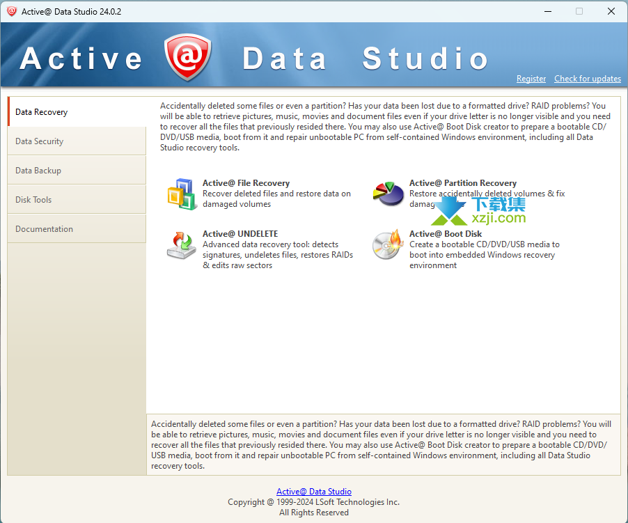The height and width of the screenshot is (523, 628).
Task: Click 'Advanced data recovery tool' description text
Action: [x=278, y=255]
